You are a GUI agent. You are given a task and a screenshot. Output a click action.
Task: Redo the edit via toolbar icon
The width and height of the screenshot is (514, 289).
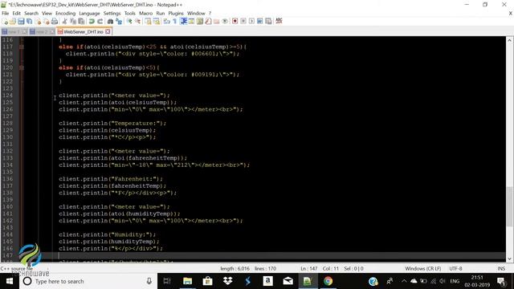click(x=100, y=22)
